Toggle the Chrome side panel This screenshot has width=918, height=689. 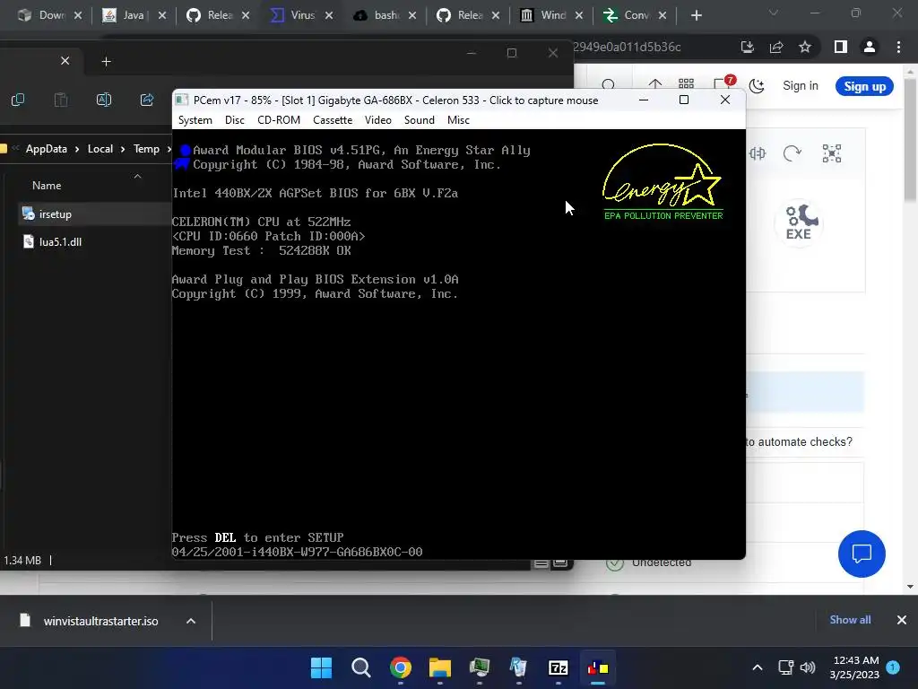841,47
